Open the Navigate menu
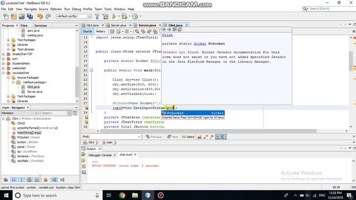This screenshot has width=356, height=200. [x=31, y=9]
